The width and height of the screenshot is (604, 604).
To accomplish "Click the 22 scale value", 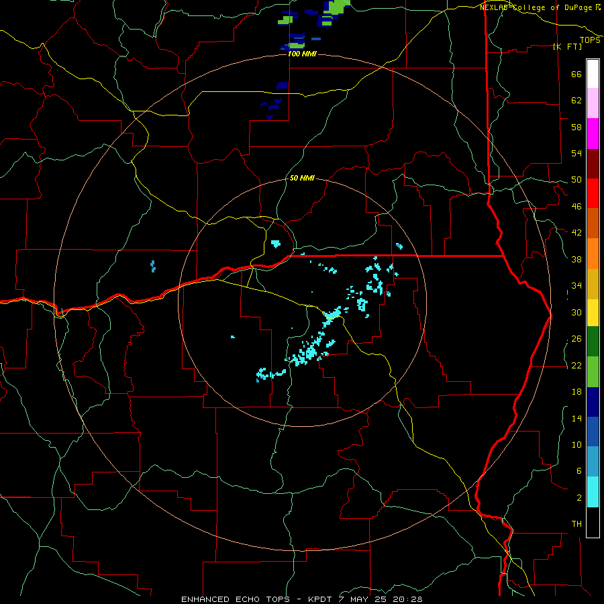I will [x=576, y=365].
